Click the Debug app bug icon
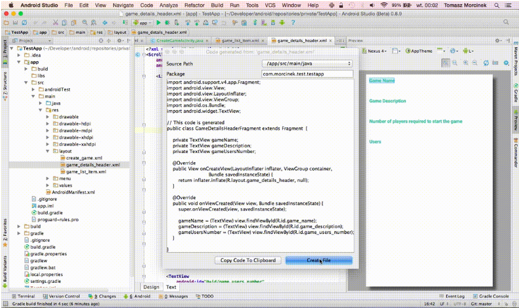 pos(168,23)
